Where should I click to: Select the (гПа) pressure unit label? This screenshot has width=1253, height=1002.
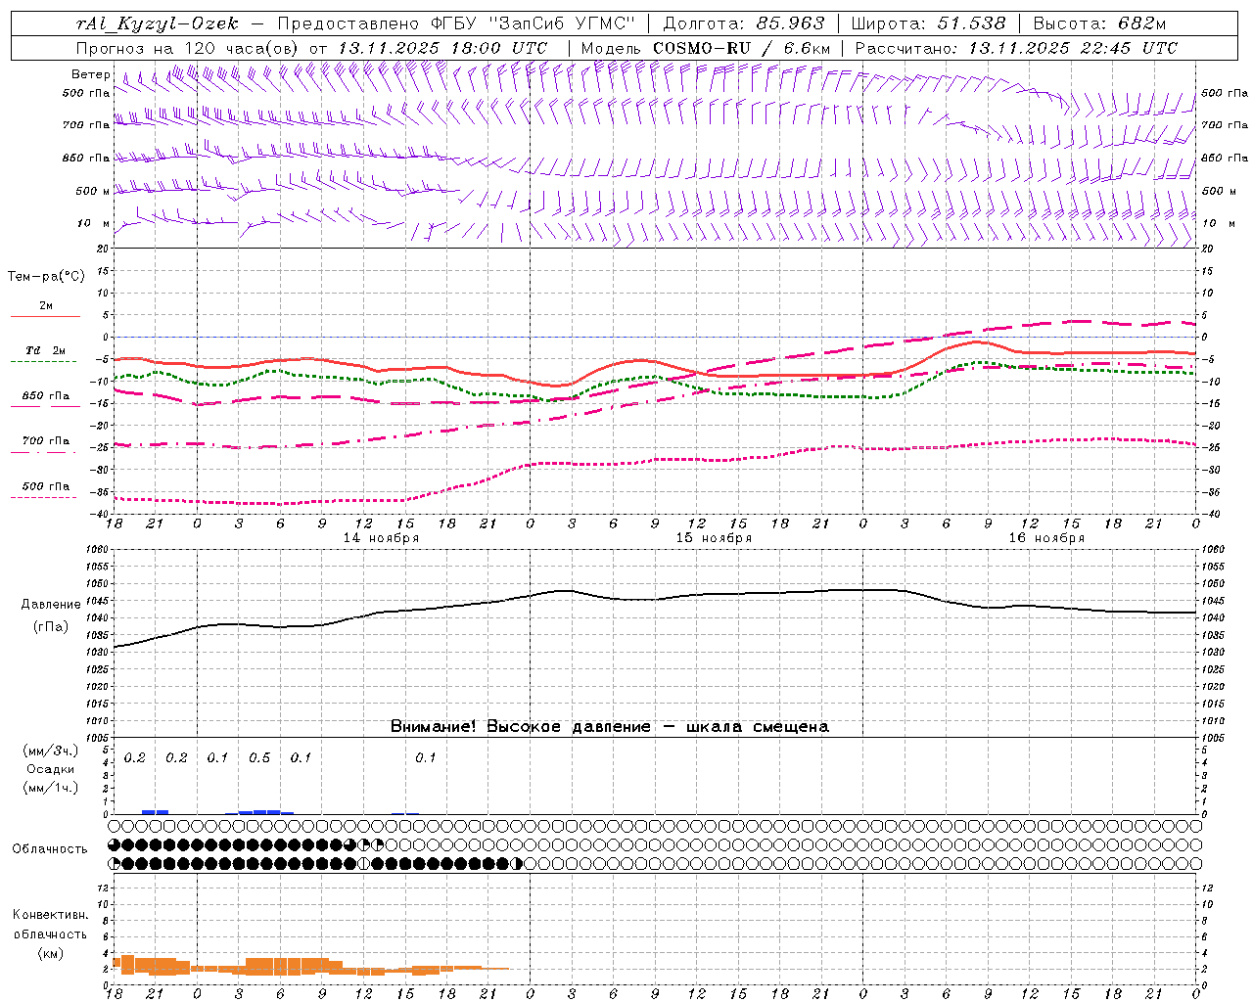[51, 627]
